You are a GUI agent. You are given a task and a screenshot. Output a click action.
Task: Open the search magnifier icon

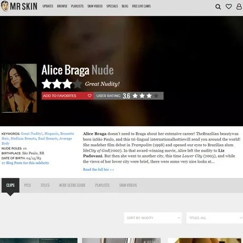click(x=218, y=7)
